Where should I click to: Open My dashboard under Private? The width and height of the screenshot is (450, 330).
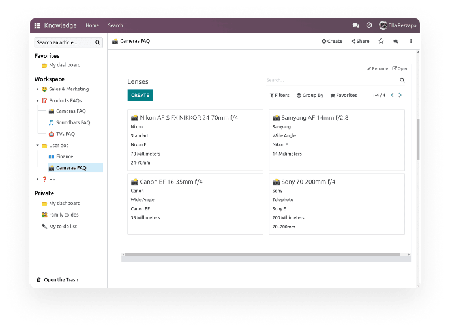[x=65, y=203]
